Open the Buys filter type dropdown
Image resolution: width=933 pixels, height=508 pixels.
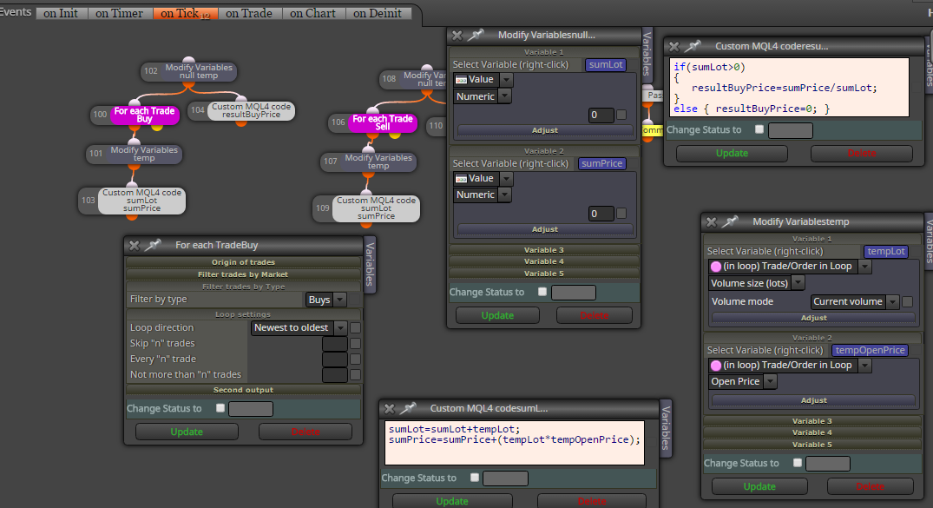click(x=326, y=300)
